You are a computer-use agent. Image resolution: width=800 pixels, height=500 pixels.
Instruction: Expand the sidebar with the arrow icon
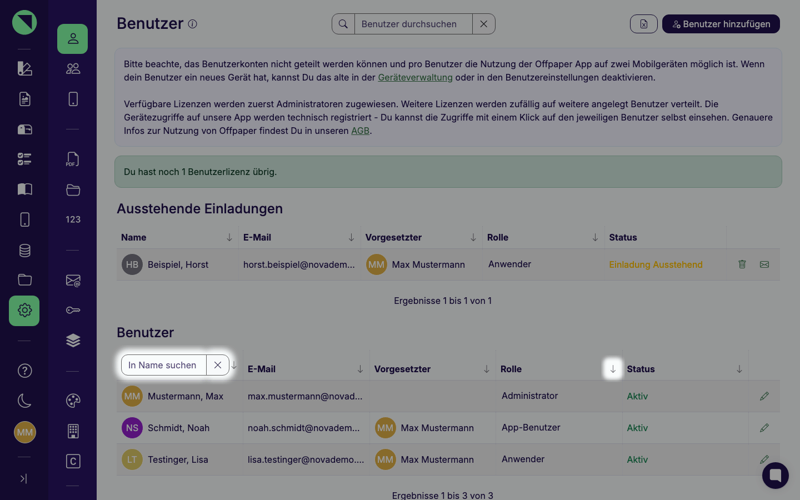pos(23,478)
